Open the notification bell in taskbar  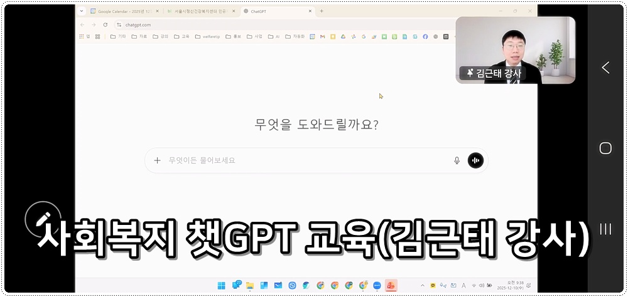coord(529,285)
